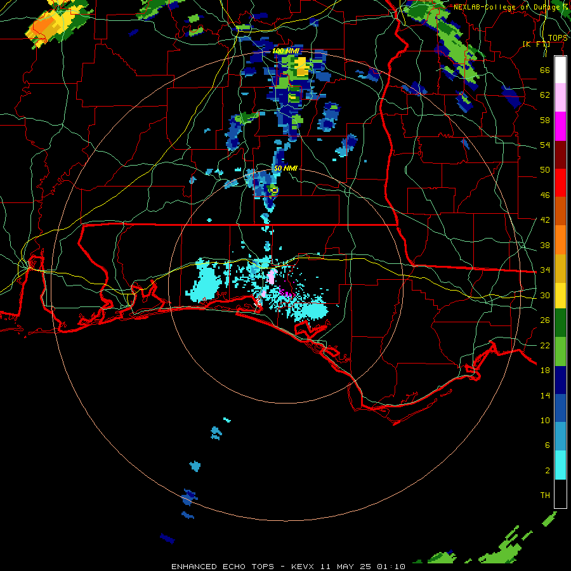Pick the maroon swatch in the tops legend

pyautogui.click(x=560, y=154)
